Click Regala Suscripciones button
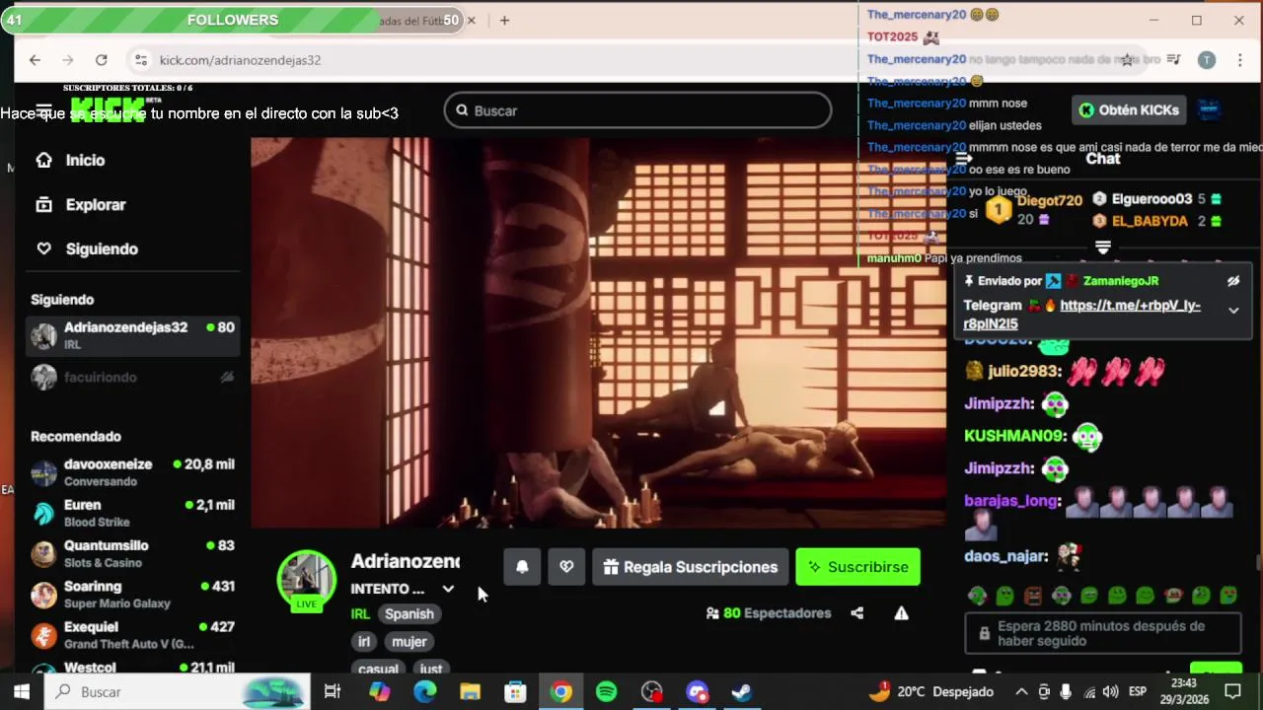 click(690, 567)
